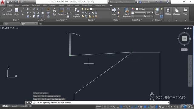The height and width of the screenshot is (109, 194).
Task: Add a new drawing tab with plus
Action: tap(41, 24)
